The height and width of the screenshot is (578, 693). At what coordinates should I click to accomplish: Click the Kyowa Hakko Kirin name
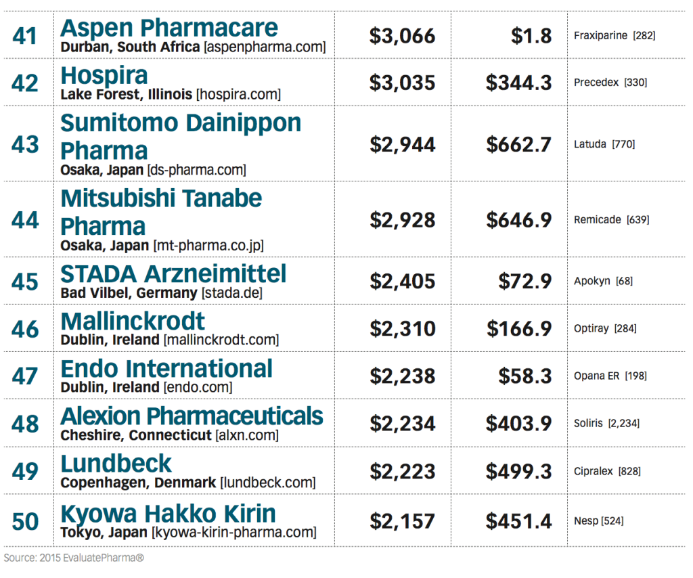(x=168, y=512)
